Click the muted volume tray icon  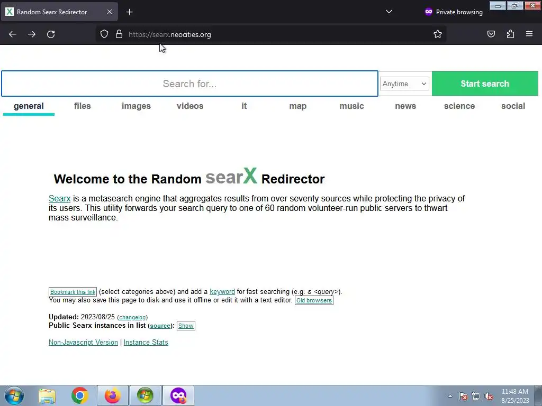(489, 396)
